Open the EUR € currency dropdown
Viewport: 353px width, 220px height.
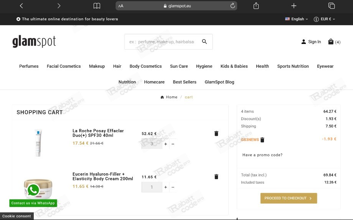tap(324, 19)
